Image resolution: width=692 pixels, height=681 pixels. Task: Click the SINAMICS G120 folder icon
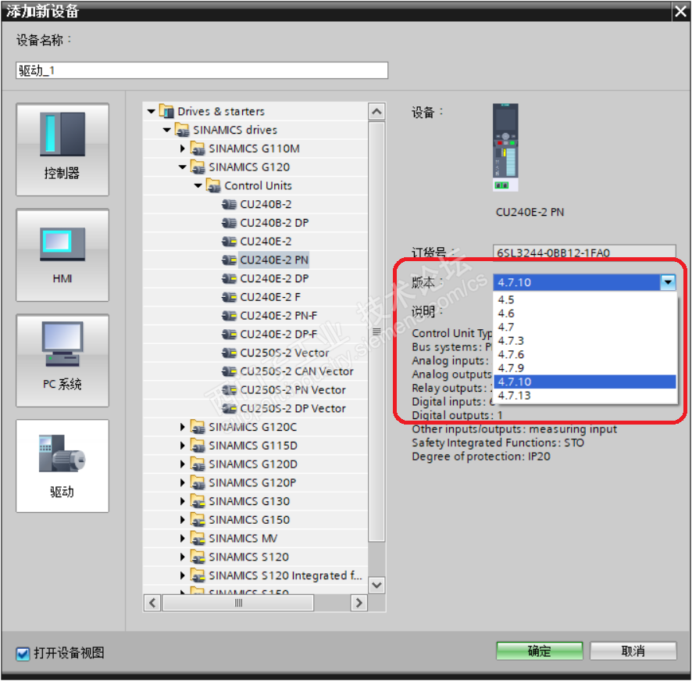[x=198, y=167]
